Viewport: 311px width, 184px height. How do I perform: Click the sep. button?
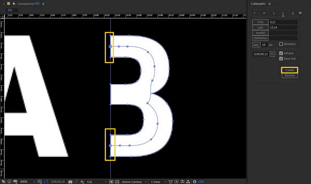[x=256, y=45]
